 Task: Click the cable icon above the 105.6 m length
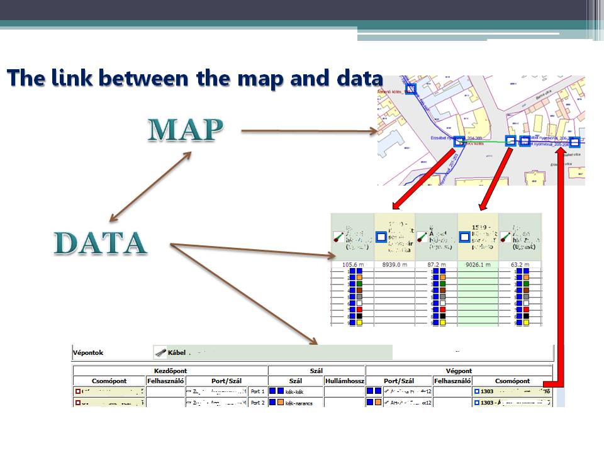[x=338, y=237]
